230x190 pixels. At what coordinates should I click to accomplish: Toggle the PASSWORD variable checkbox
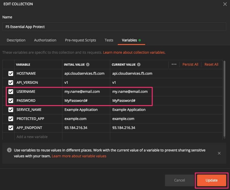[11, 101]
